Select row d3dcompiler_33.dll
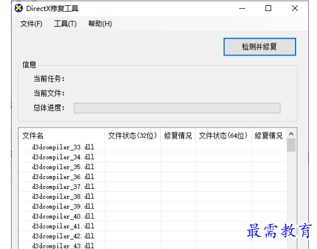Viewport: 317px width, 249px height. click(x=153, y=147)
